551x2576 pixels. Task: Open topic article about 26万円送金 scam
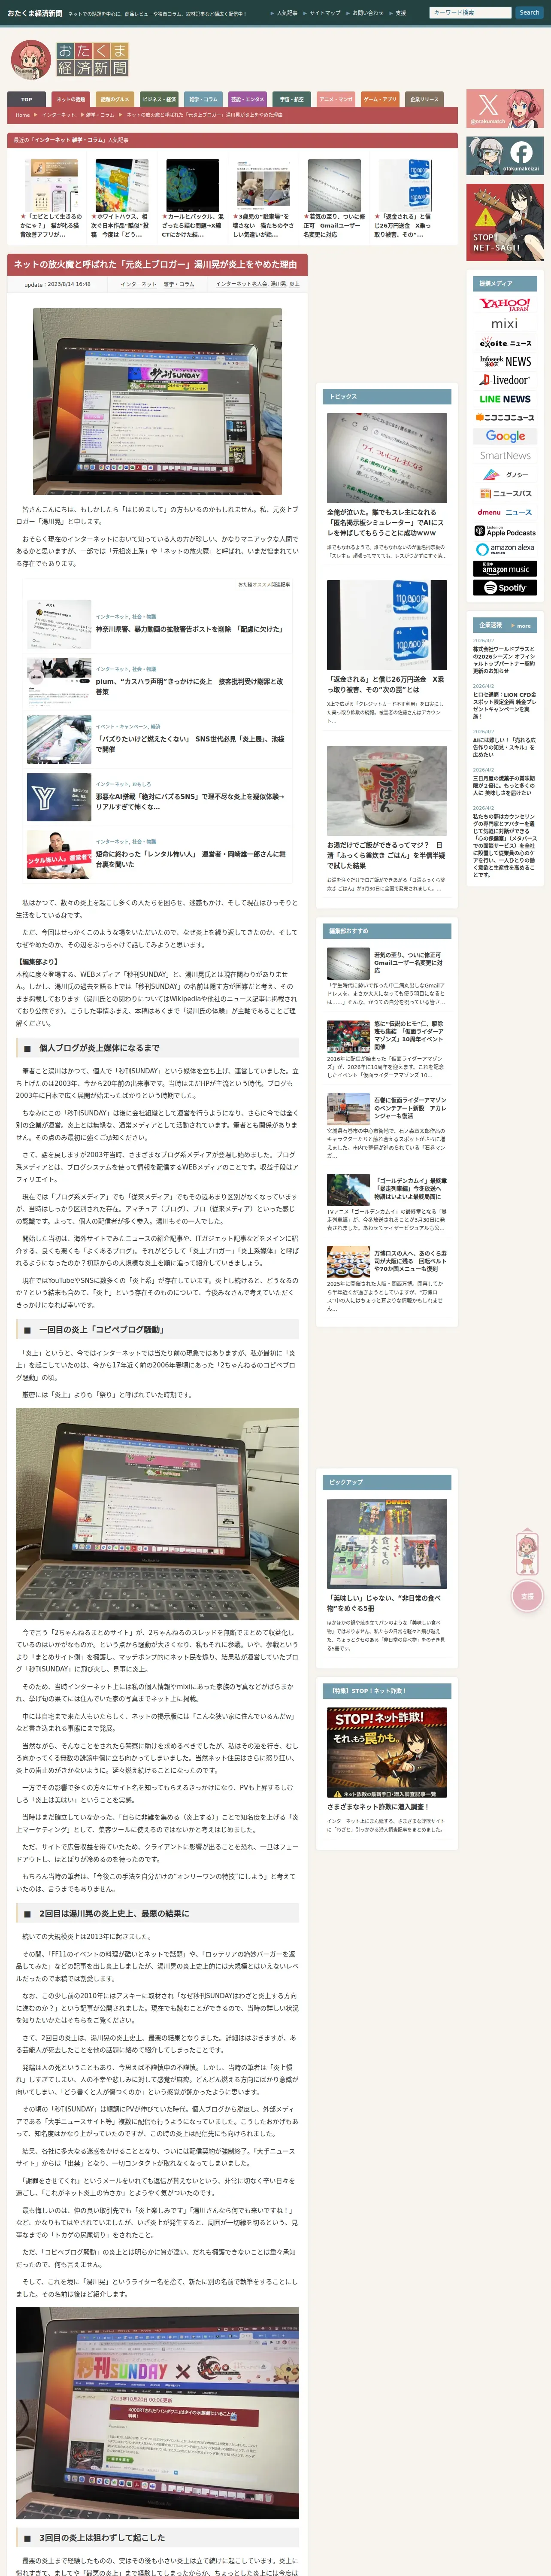(387, 652)
